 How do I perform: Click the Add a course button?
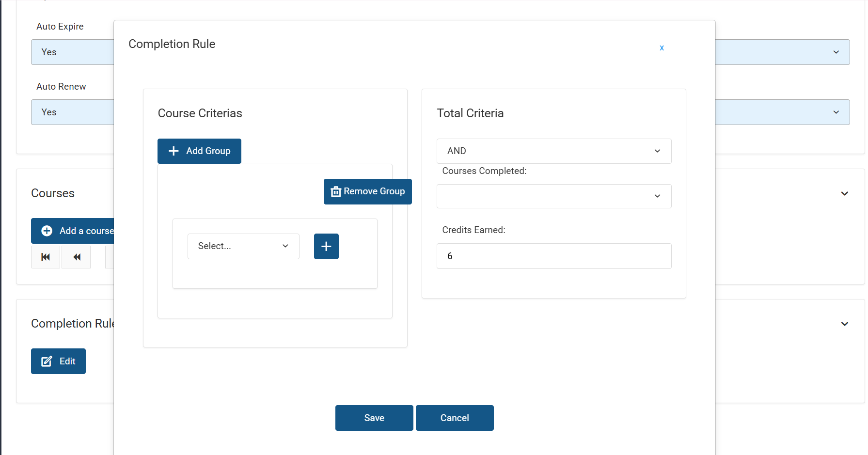pos(73,231)
